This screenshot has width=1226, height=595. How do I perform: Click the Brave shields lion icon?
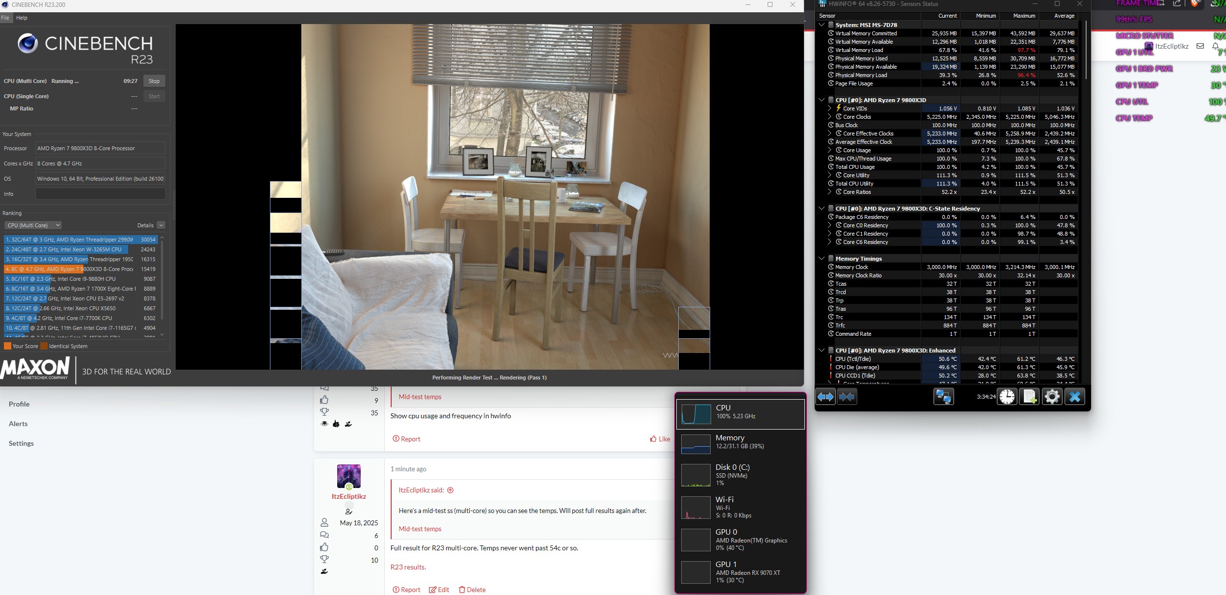[1194, 3]
